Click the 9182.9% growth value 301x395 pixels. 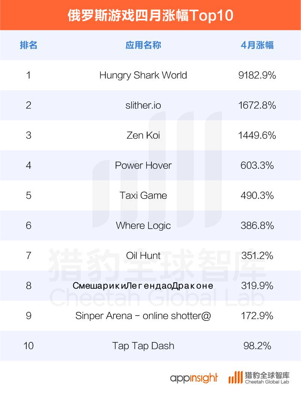click(257, 75)
